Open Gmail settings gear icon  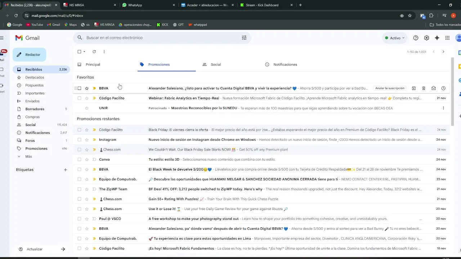tap(426, 38)
